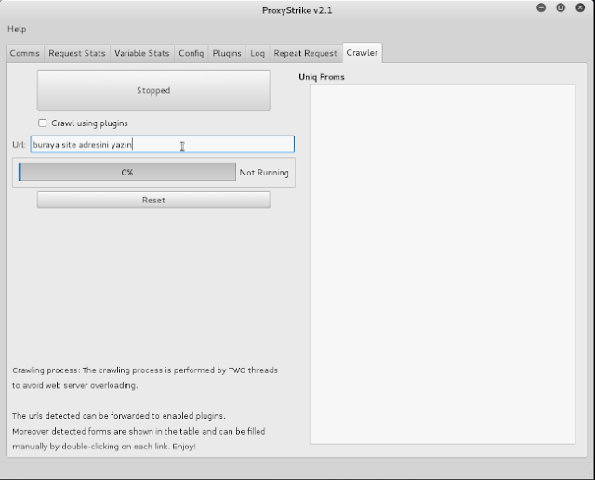This screenshot has height=480, width=595.
Task: Select the Variable Stats tab
Action: tap(142, 53)
